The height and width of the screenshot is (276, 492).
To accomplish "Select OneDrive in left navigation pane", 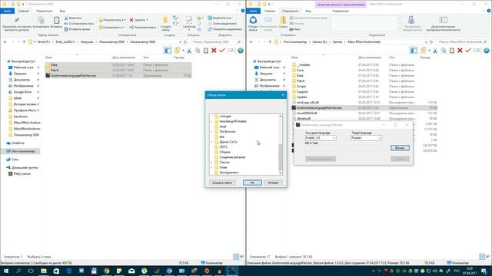I will pyautogui.click(x=18, y=143).
